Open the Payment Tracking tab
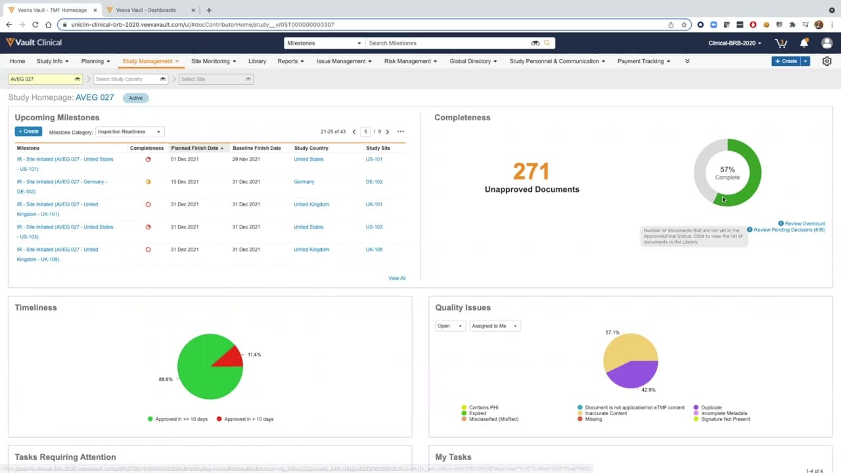 click(644, 61)
